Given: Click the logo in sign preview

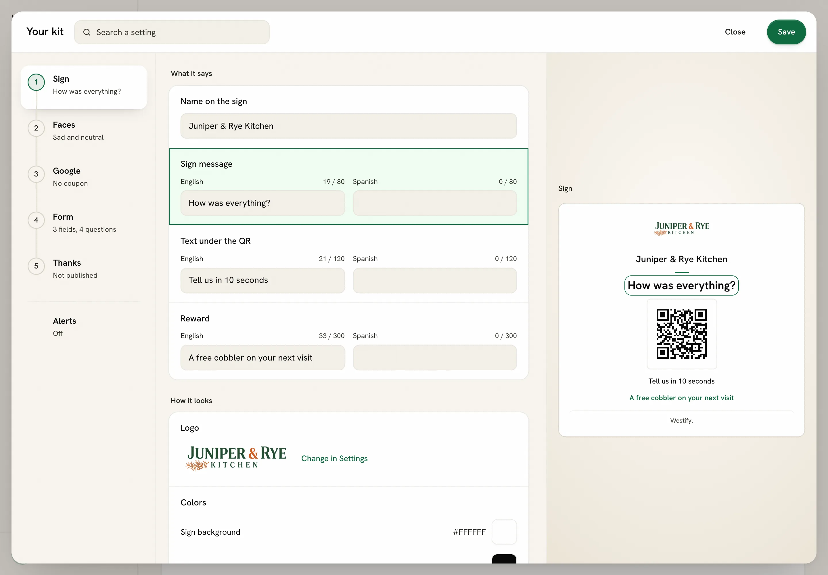Looking at the screenshot, I should pyautogui.click(x=681, y=229).
